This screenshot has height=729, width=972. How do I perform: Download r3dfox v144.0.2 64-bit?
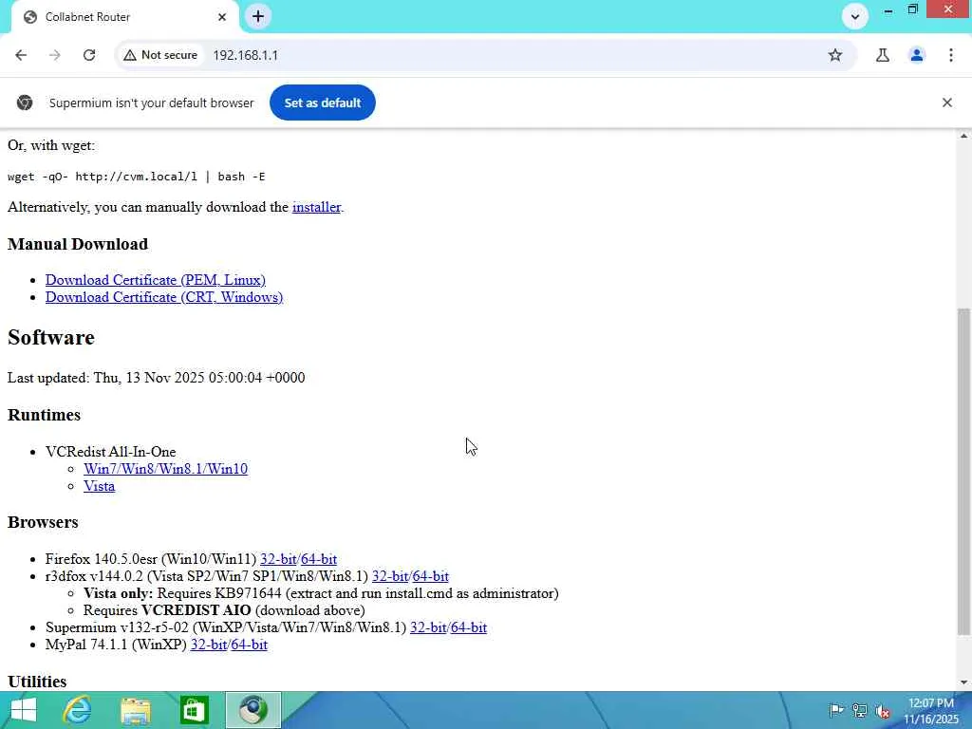point(430,576)
